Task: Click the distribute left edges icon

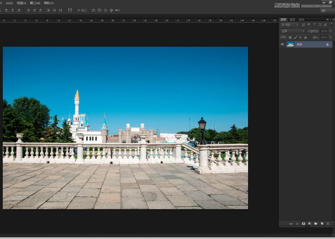Action: pos(48,10)
